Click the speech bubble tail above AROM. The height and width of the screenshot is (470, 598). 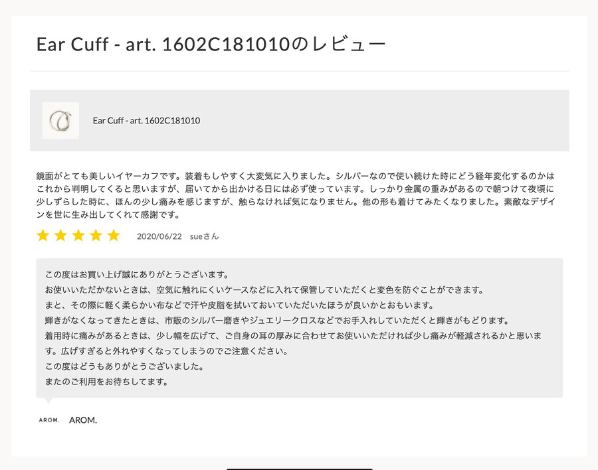[x=48, y=400]
